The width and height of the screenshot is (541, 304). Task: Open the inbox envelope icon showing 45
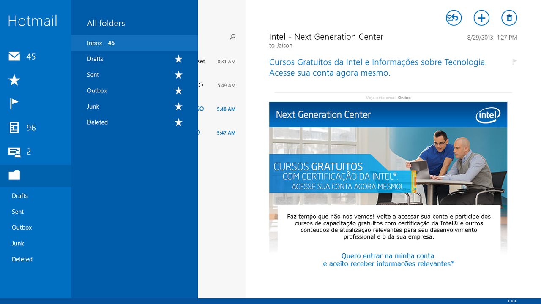click(14, 56)
